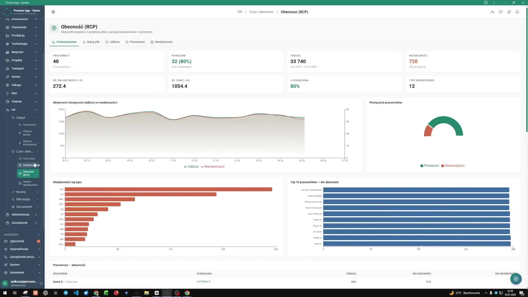This screenshot has width=528, height=297.
Task: Click the UW absence type bar
Action: 169,189
